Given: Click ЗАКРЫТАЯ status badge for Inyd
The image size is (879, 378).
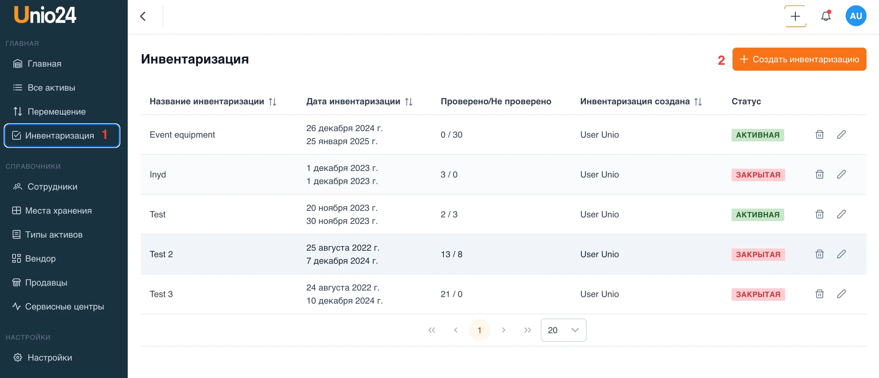Looking at the screenshot, I should tap(758, 175).
